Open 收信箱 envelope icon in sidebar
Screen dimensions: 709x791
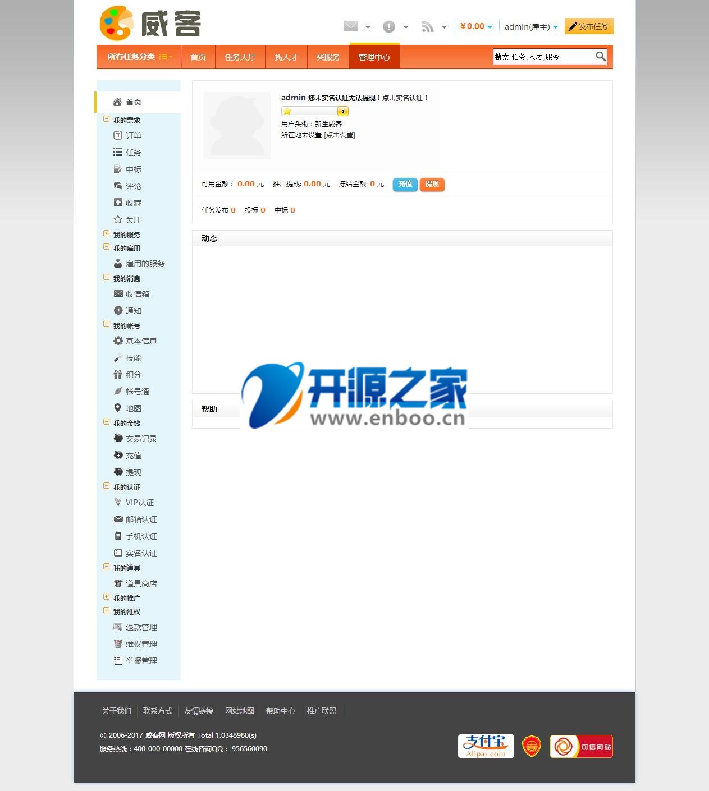click(118, 293)
